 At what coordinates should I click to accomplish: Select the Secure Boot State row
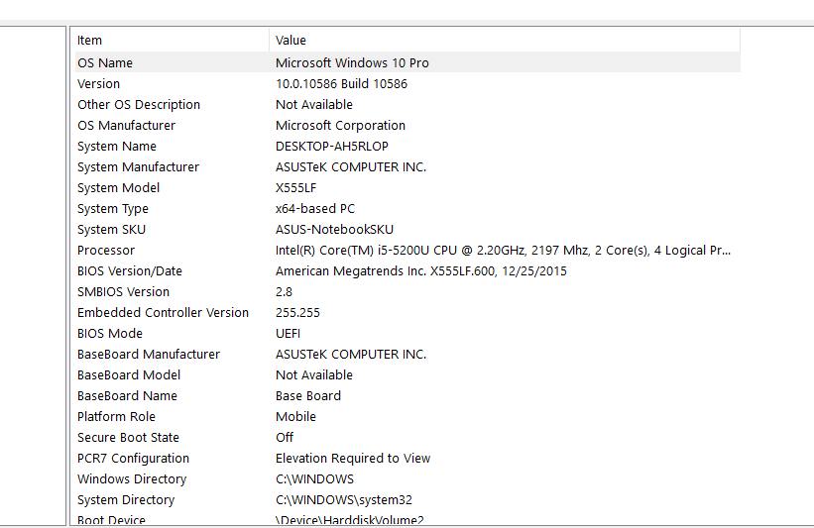click(x=407, y=437)
